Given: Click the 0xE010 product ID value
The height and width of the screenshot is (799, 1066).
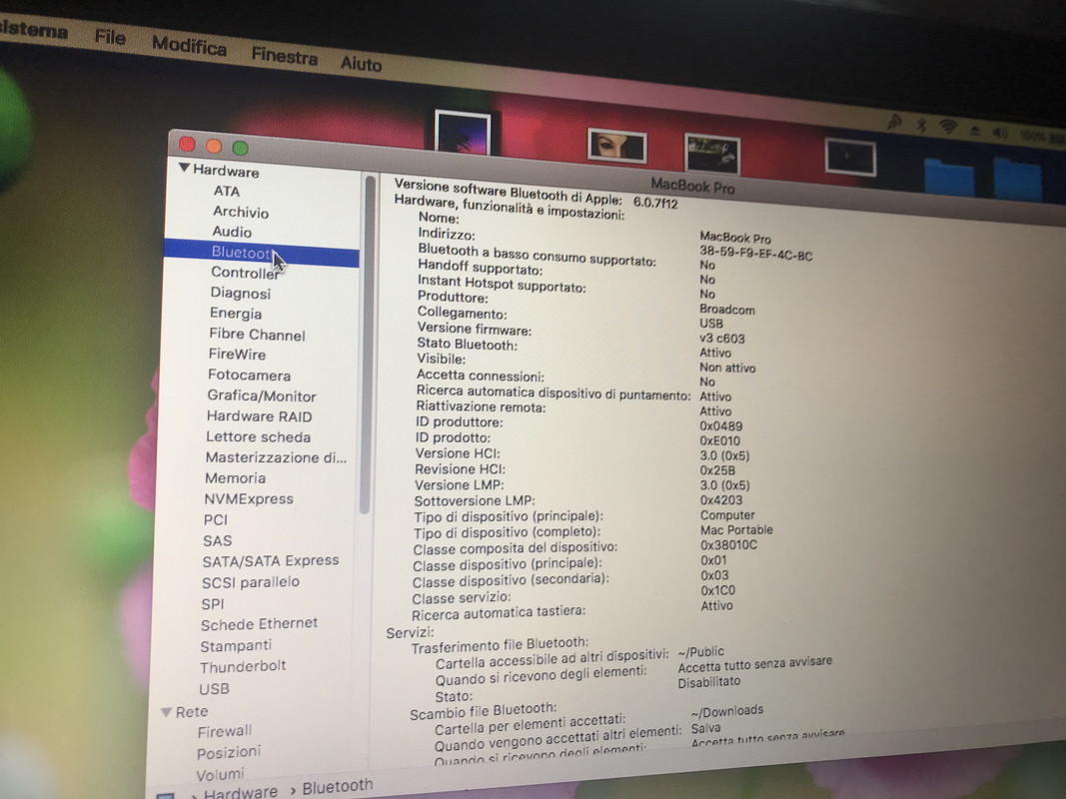Looking at the screenshot, I should click(720, 440).
